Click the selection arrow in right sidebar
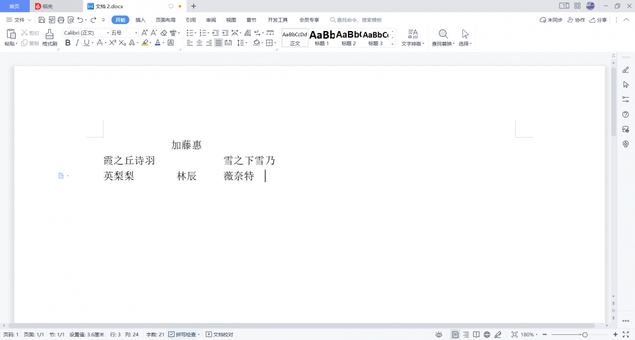The width and height of the screenshot is (635, 340). pos(625,84)
